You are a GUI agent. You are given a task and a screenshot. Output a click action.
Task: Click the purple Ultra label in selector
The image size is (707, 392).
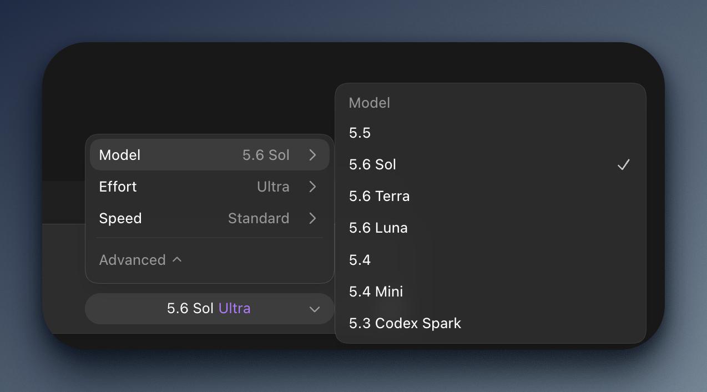point(234,308)
